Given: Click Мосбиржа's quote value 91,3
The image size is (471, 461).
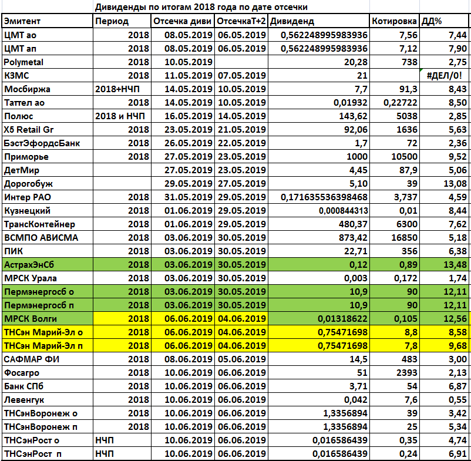Looking at the screenshot, I should [x=395, y=89].
